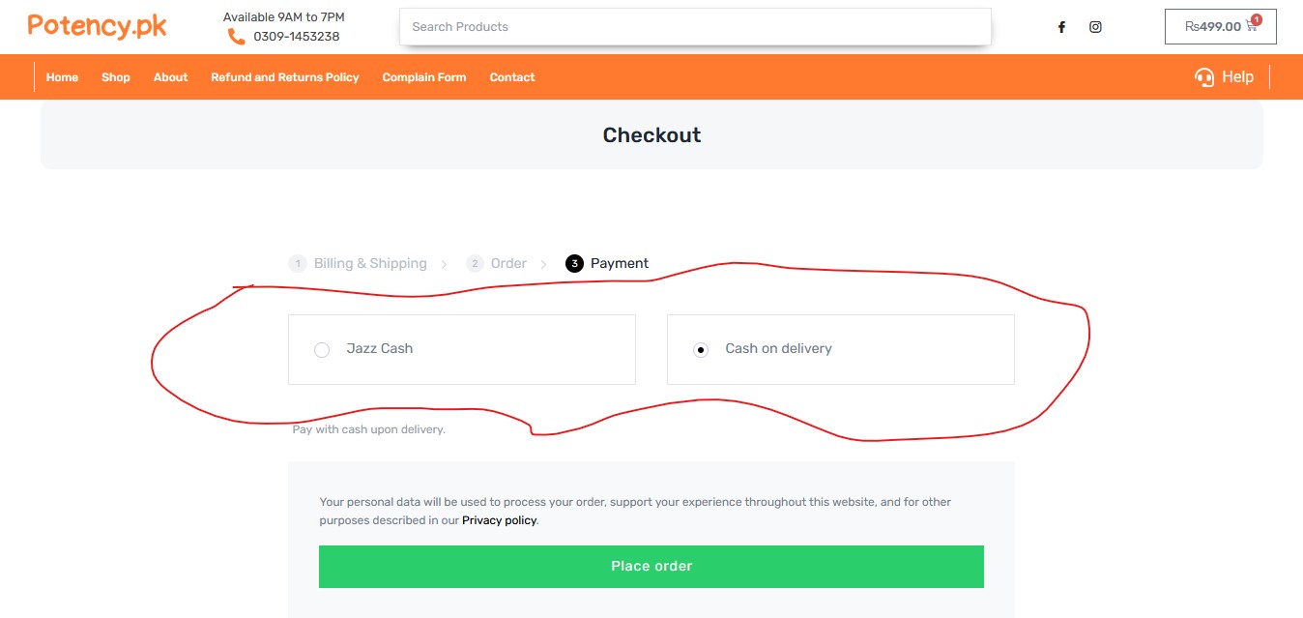Click the Potency.pk logo

tap(98, 26)
